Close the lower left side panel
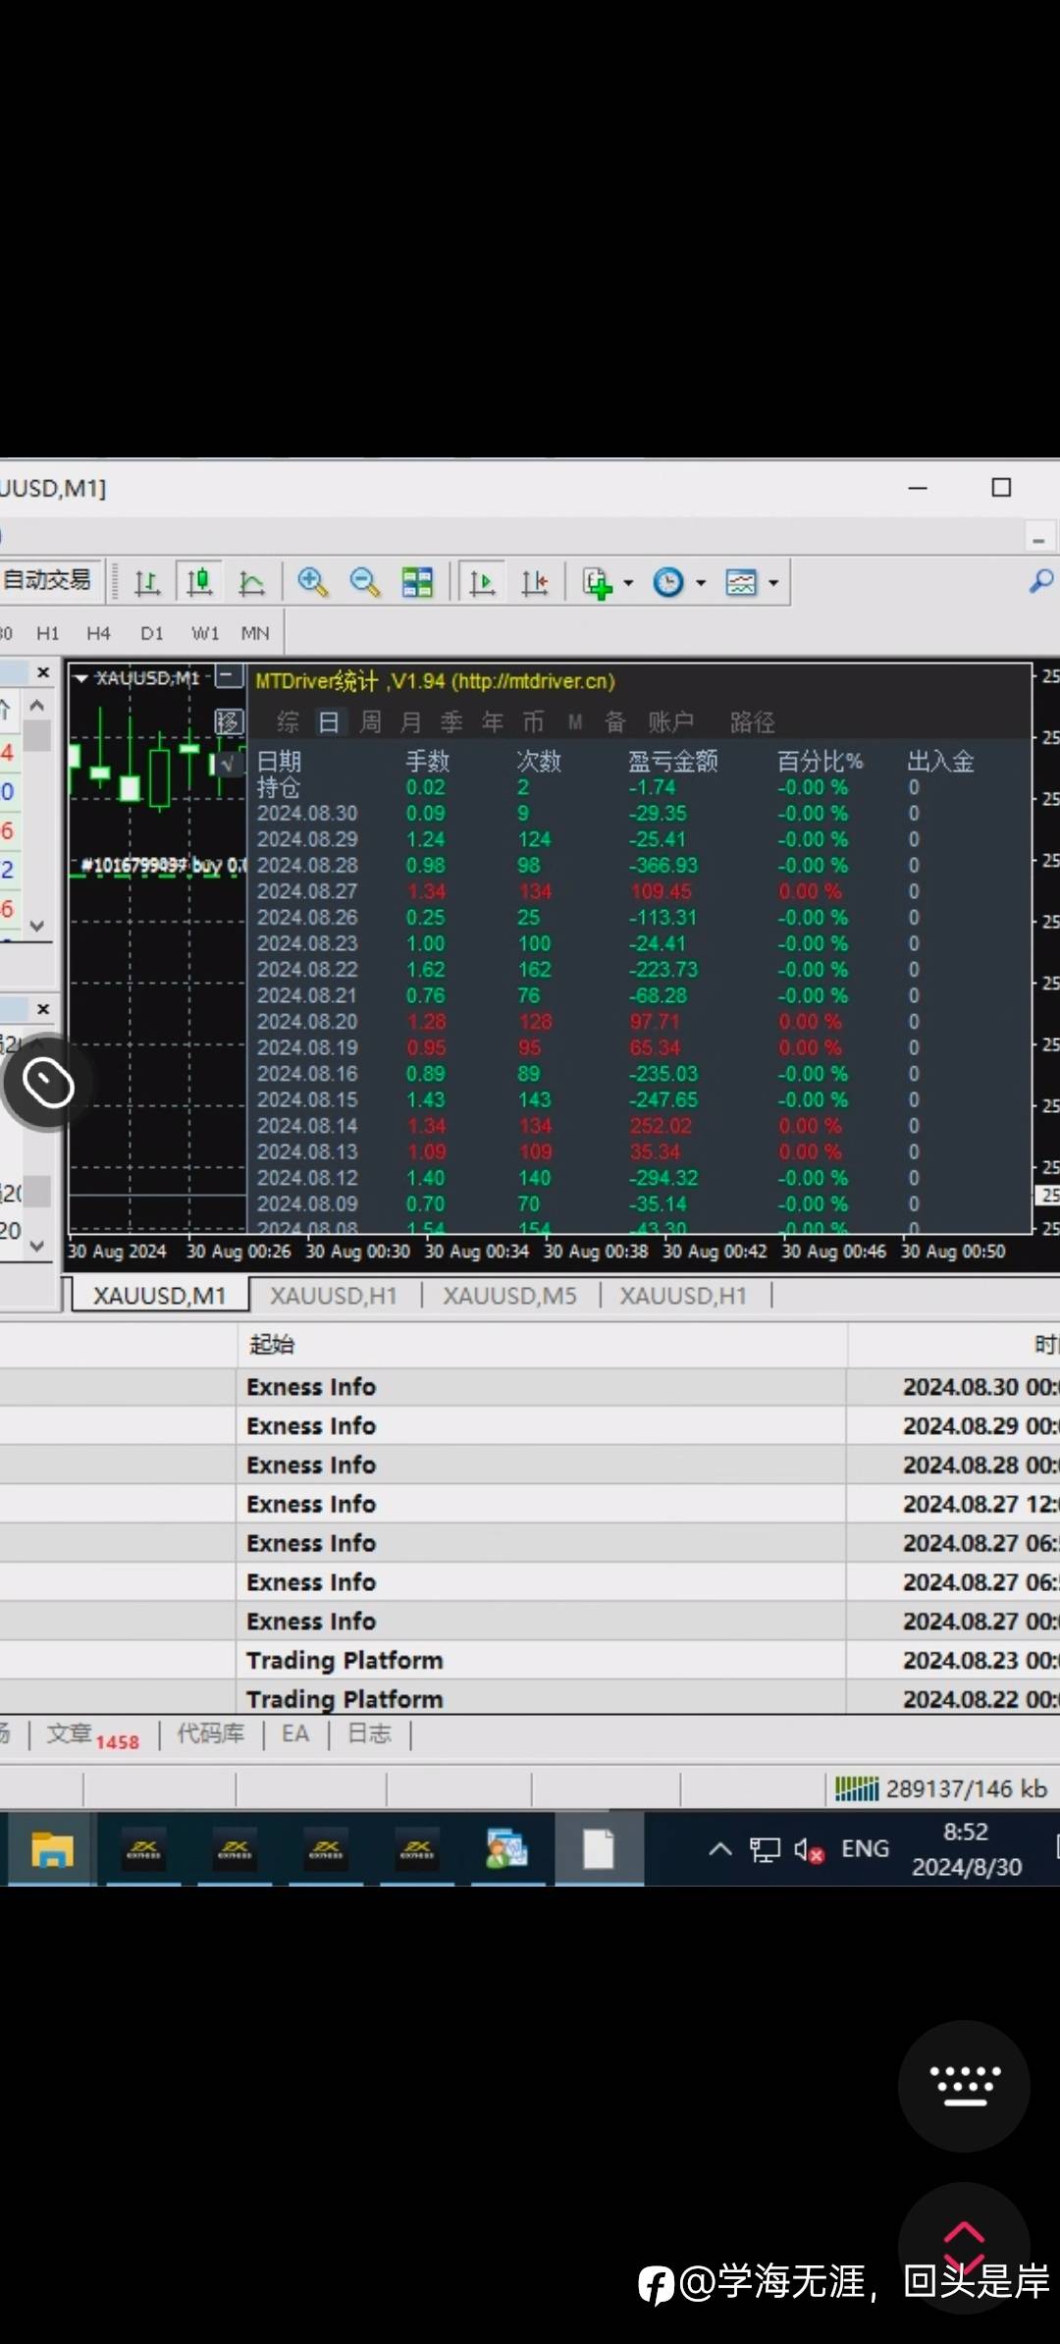Viewport: 1060px width, 2344px height. coord(42,1009)
